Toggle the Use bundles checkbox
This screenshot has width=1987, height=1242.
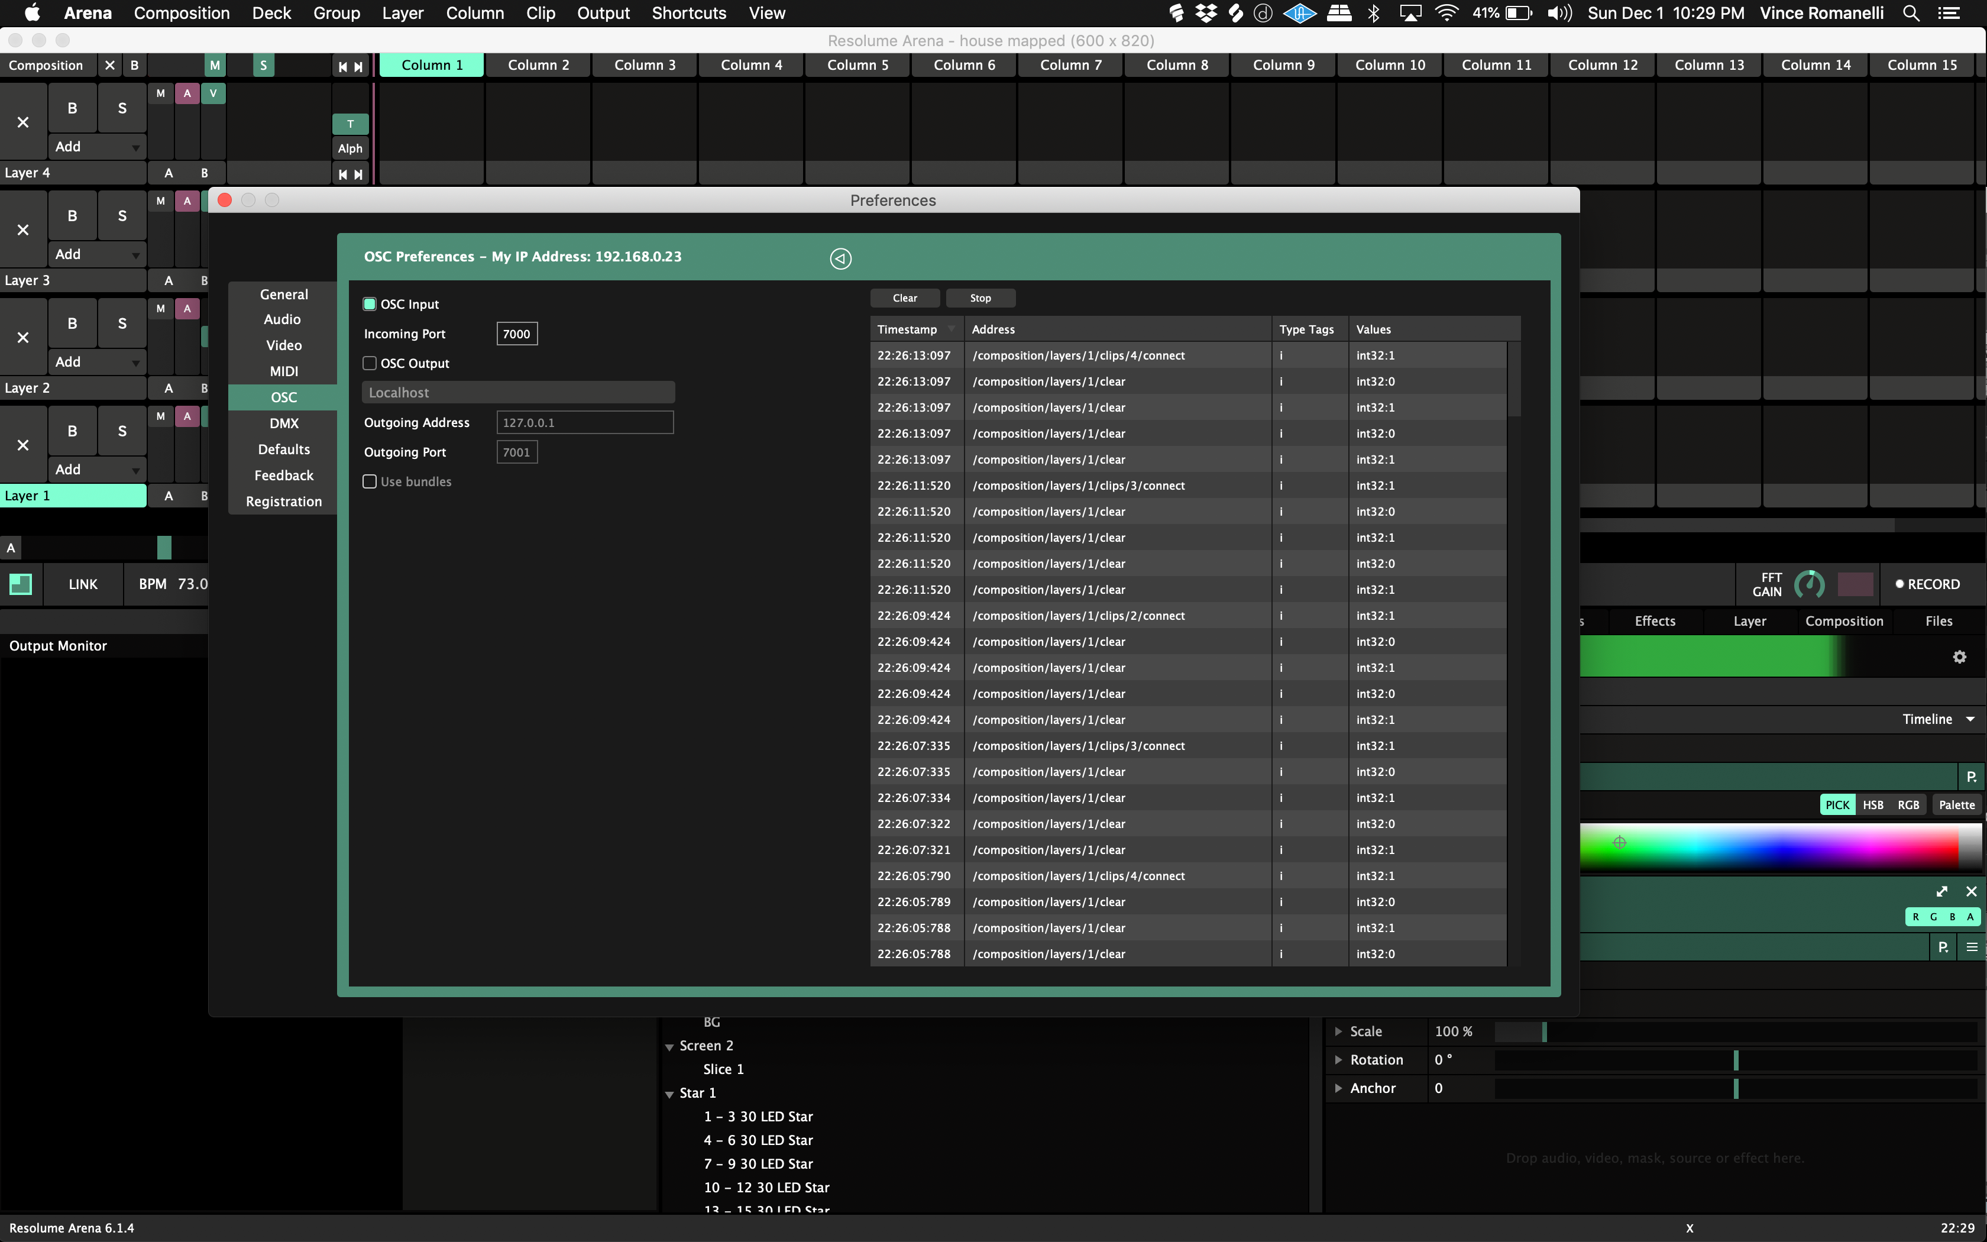click(370, 481)
